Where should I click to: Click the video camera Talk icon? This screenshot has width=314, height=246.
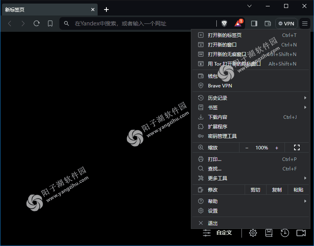point(301,233)
